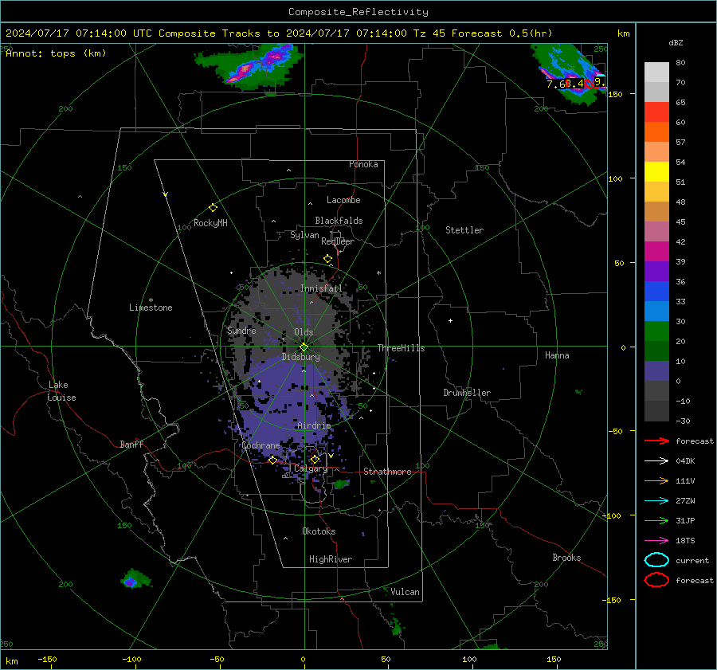
Task: Click the ThreeHills label
Action: click(x=401, y=348)
